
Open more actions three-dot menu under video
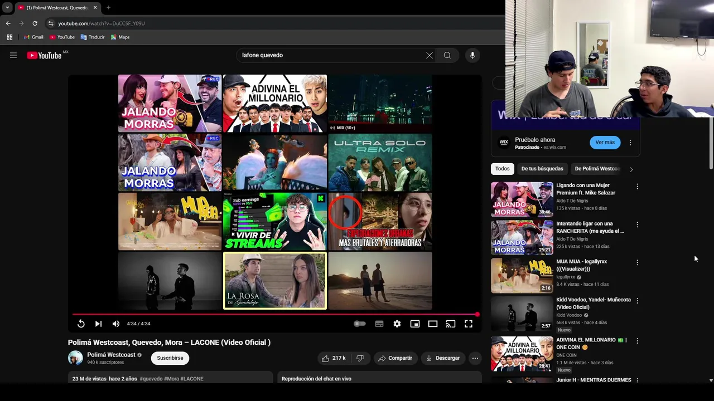tap(475, 358)
